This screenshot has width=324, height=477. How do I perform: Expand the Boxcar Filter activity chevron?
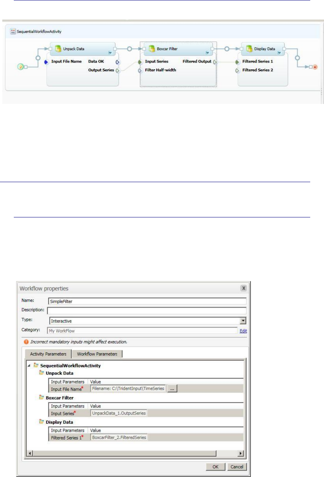(x=208, y=53)
